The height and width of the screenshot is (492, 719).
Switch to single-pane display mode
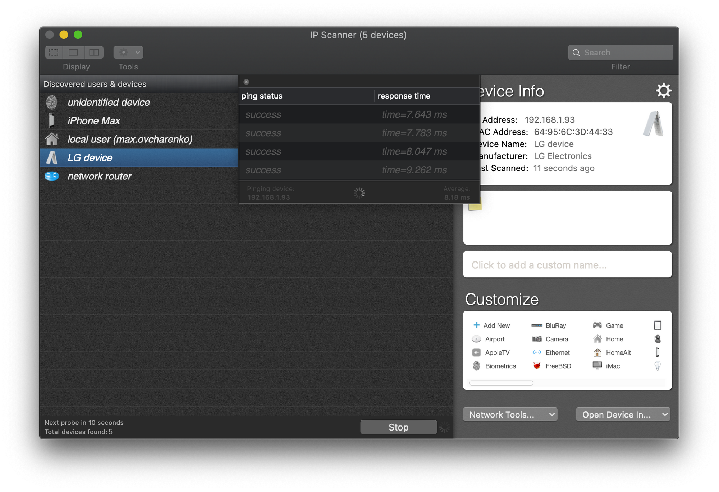point(74,53)
